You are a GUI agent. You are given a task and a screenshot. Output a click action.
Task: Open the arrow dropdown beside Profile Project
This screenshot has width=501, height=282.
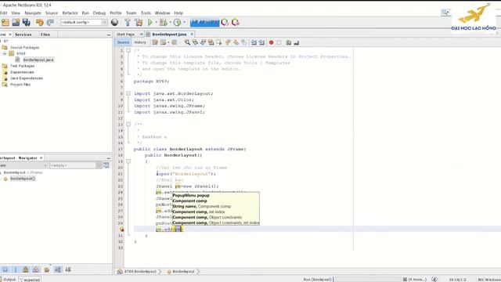point(185,22)
